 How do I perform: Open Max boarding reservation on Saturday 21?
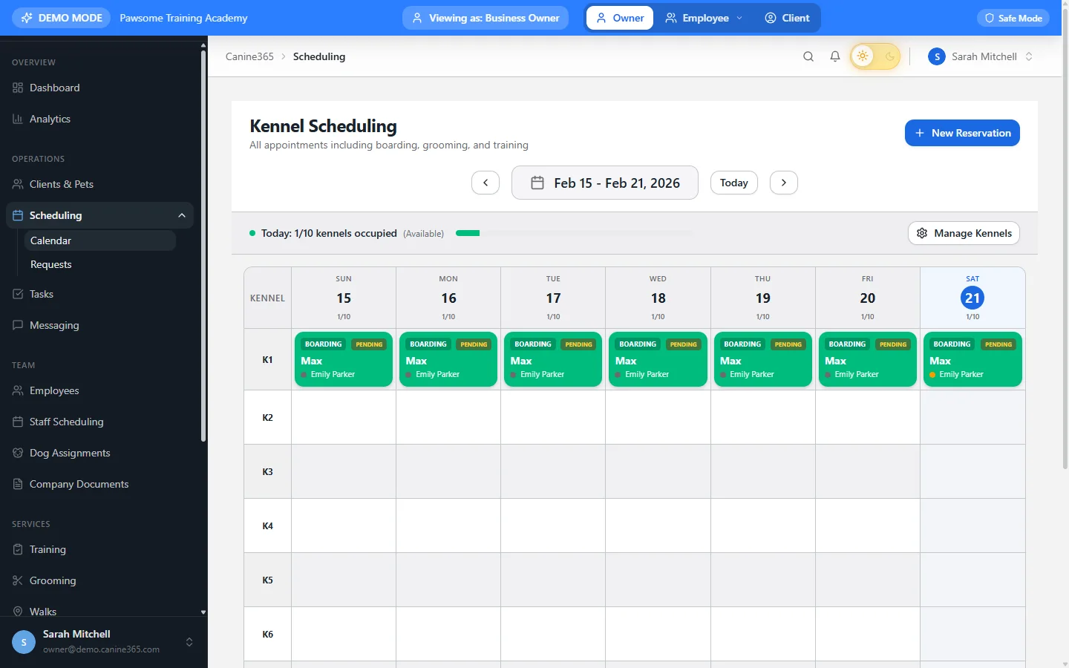(x=972, y=359)
